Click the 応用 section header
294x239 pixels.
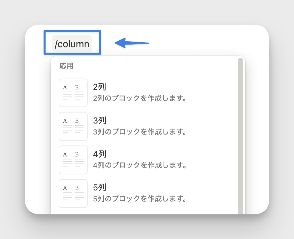click(66, 66)
